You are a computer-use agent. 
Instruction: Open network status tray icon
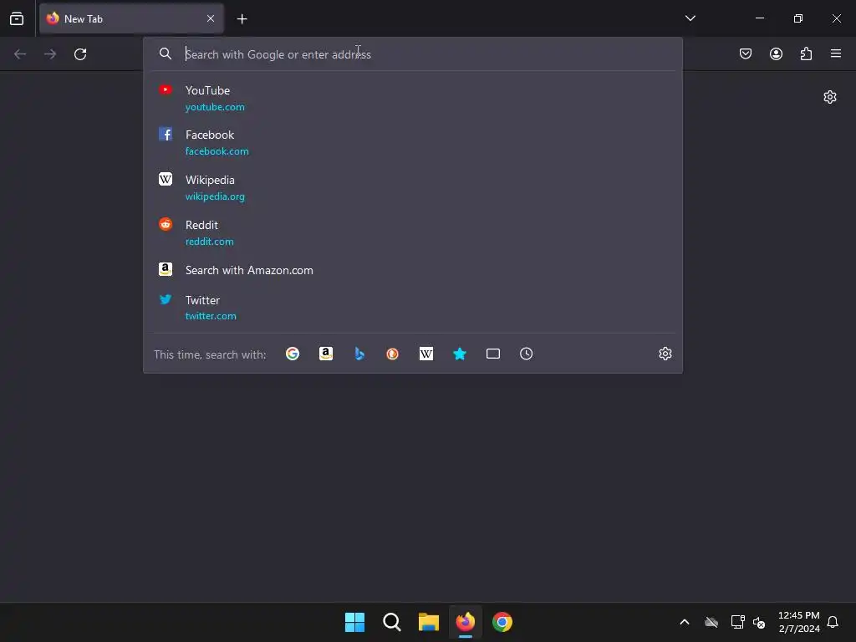tap(737, 622)
